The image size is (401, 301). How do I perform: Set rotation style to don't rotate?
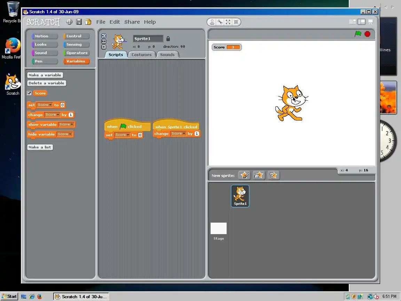point(104,47)
